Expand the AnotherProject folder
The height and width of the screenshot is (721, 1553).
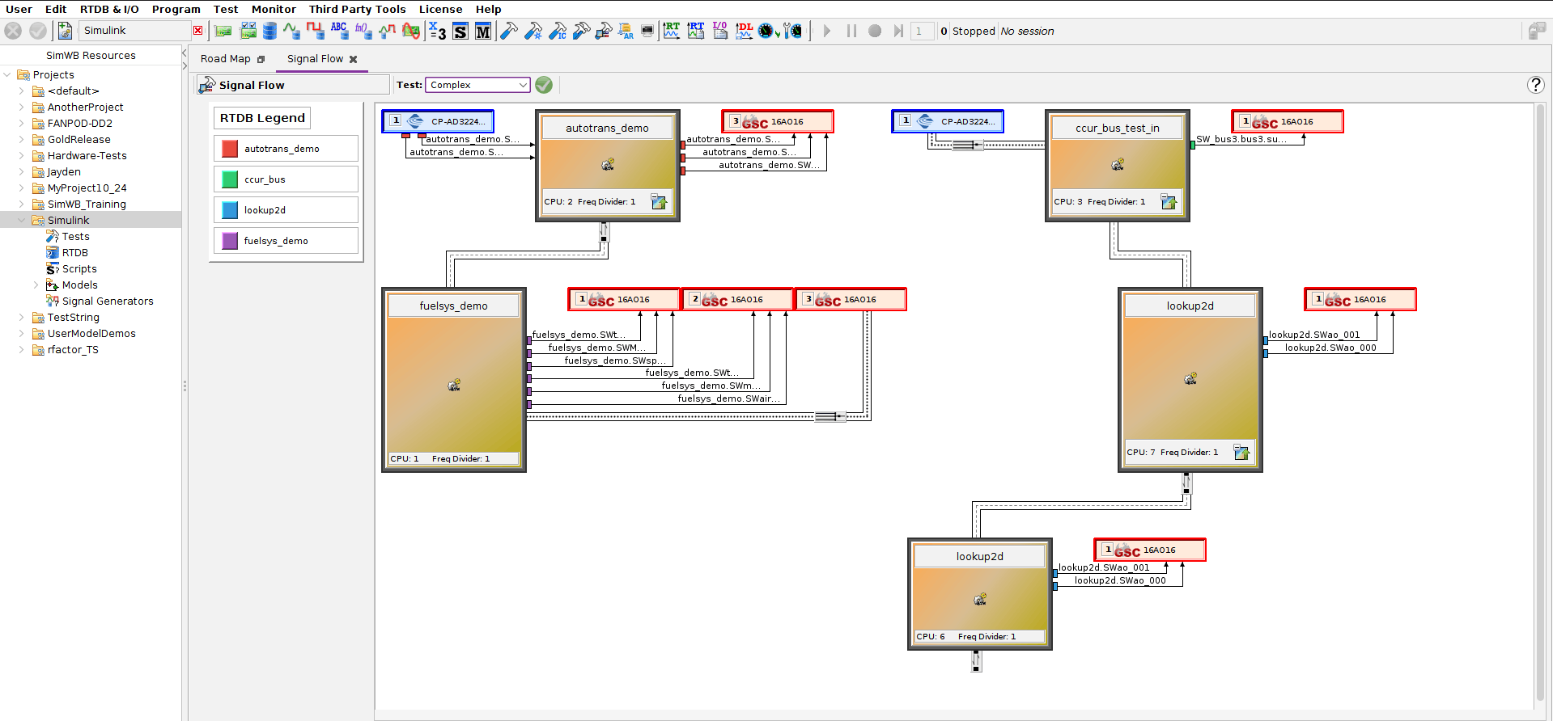[22, 108]
